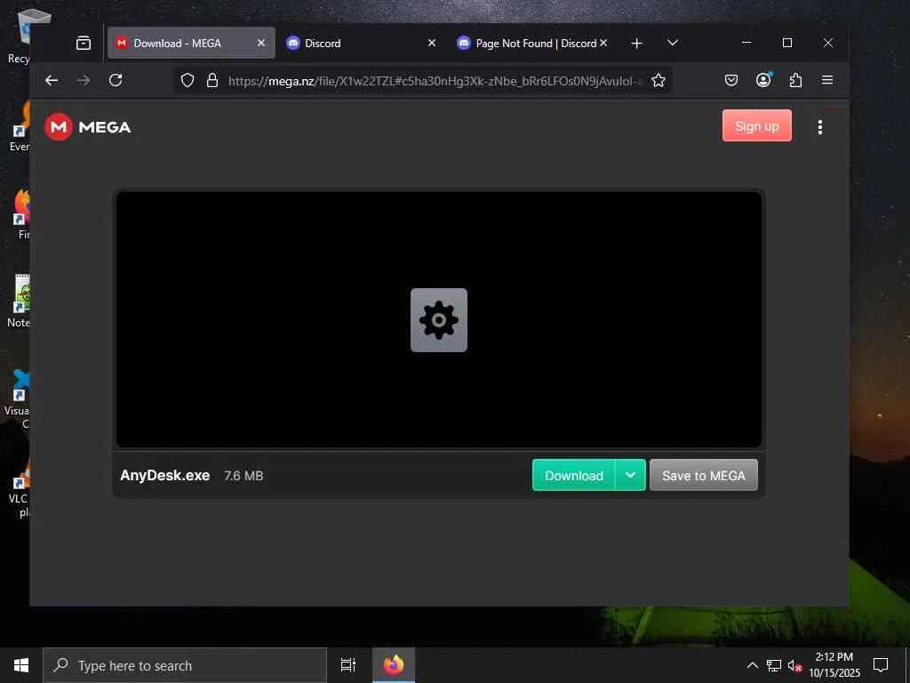Click the gear file preview icon

tap(439, 320)
